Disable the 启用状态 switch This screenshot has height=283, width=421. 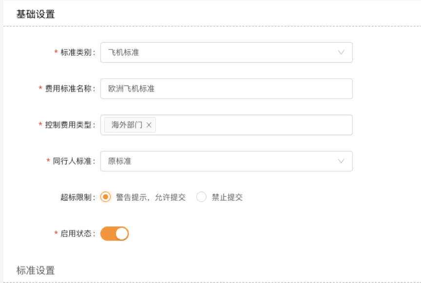pyautogui.click(x=115, y=233)
